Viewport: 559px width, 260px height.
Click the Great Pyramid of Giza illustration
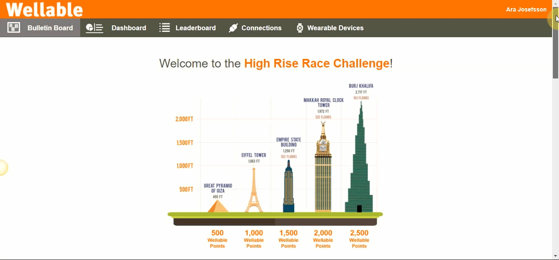click(x=218, y=206)
